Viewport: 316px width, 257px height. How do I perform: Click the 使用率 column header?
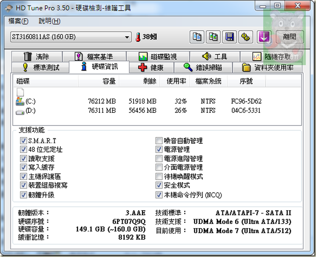174,81
